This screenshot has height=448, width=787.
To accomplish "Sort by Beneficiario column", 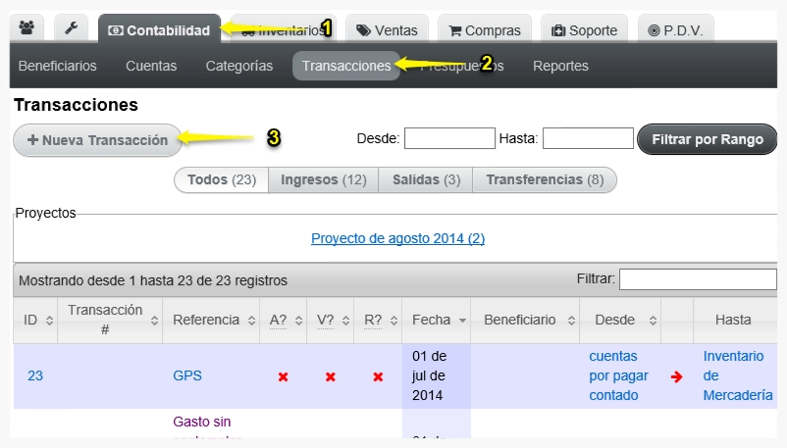I will tap(525, 321).
